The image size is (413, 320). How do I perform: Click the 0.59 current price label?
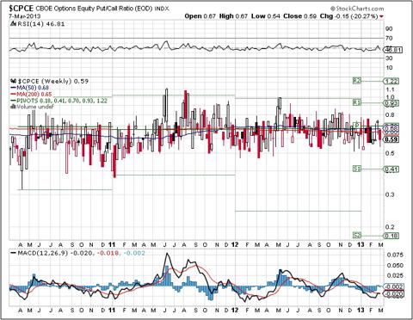coord(391,139)
